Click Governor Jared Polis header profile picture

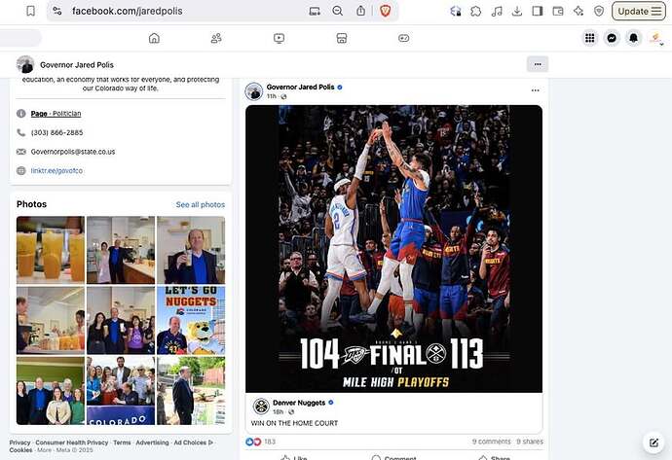(25, 64)
